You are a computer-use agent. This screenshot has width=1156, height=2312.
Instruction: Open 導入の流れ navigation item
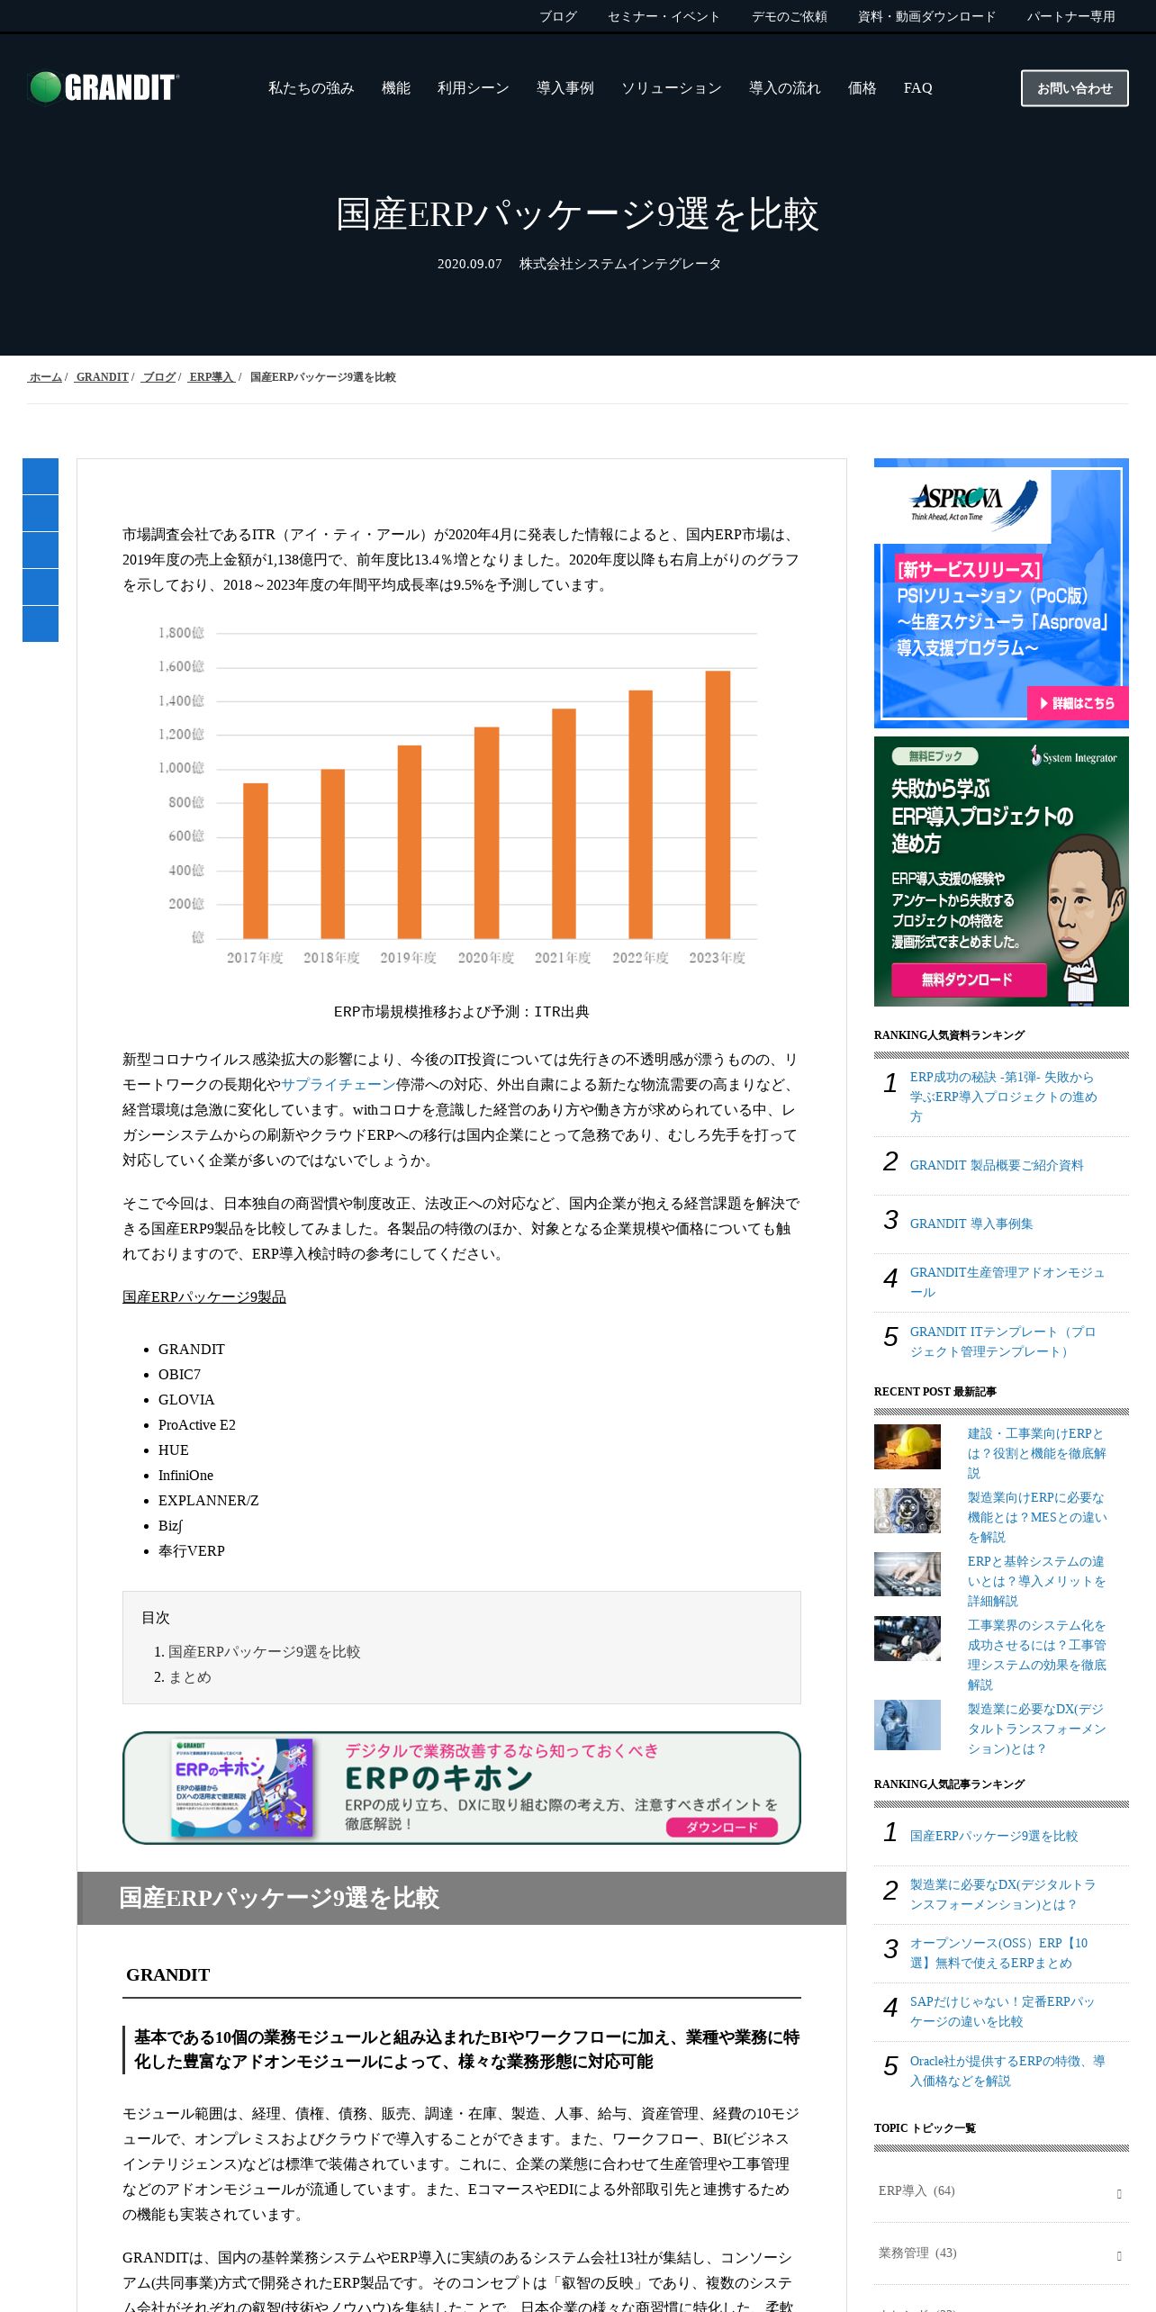click(x=784, y=88)
